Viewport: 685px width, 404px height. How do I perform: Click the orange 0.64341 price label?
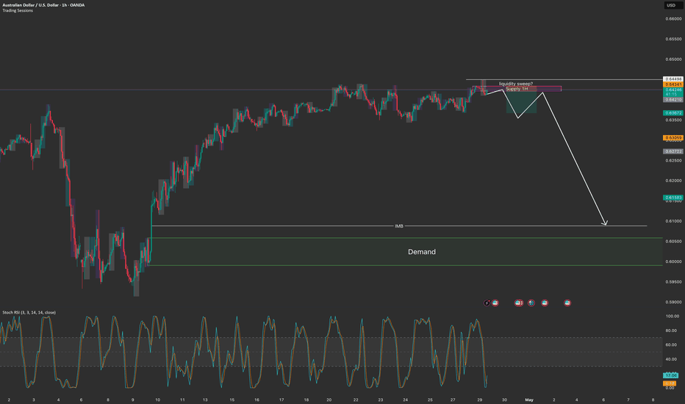[673, 84]
